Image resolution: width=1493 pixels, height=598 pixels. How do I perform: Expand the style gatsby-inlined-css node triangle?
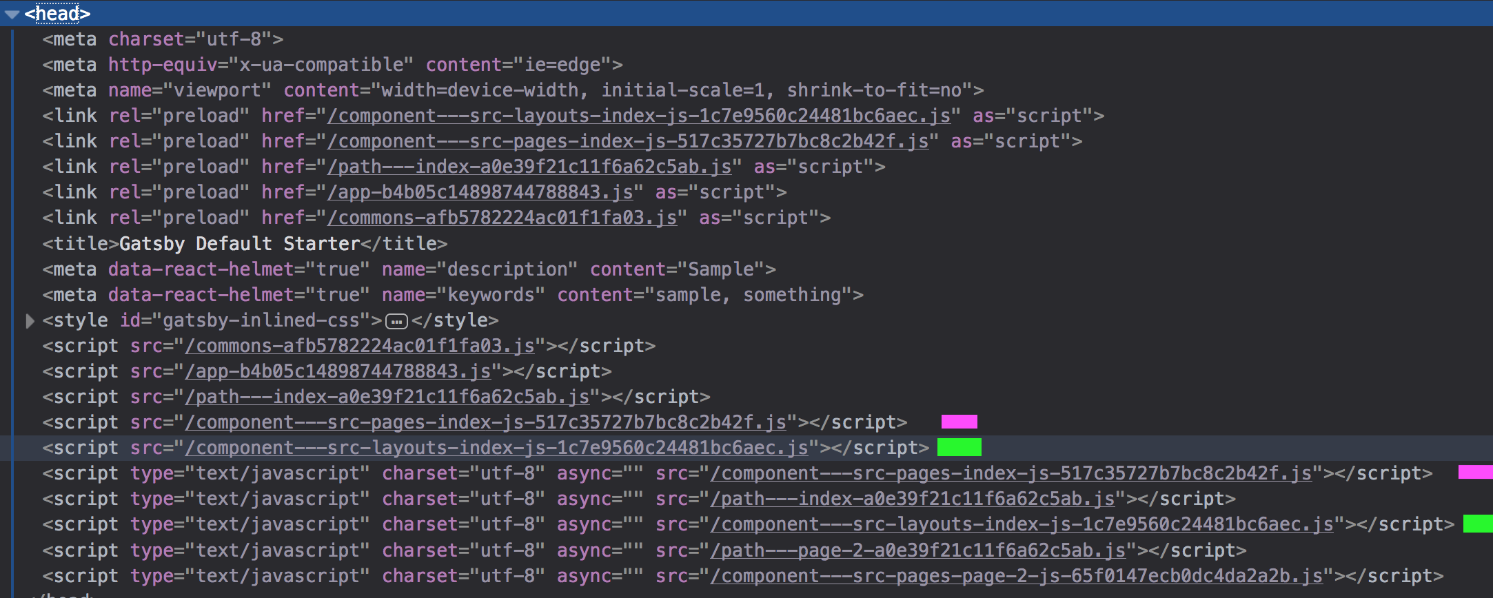click(x=30, y=321)
